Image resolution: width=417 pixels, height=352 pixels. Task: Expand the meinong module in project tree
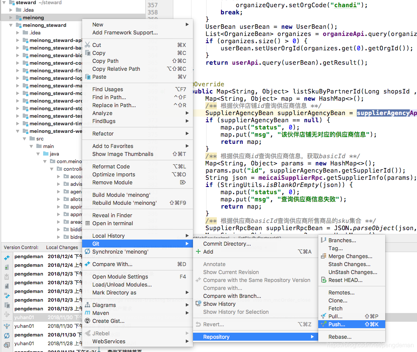[11, 18]
